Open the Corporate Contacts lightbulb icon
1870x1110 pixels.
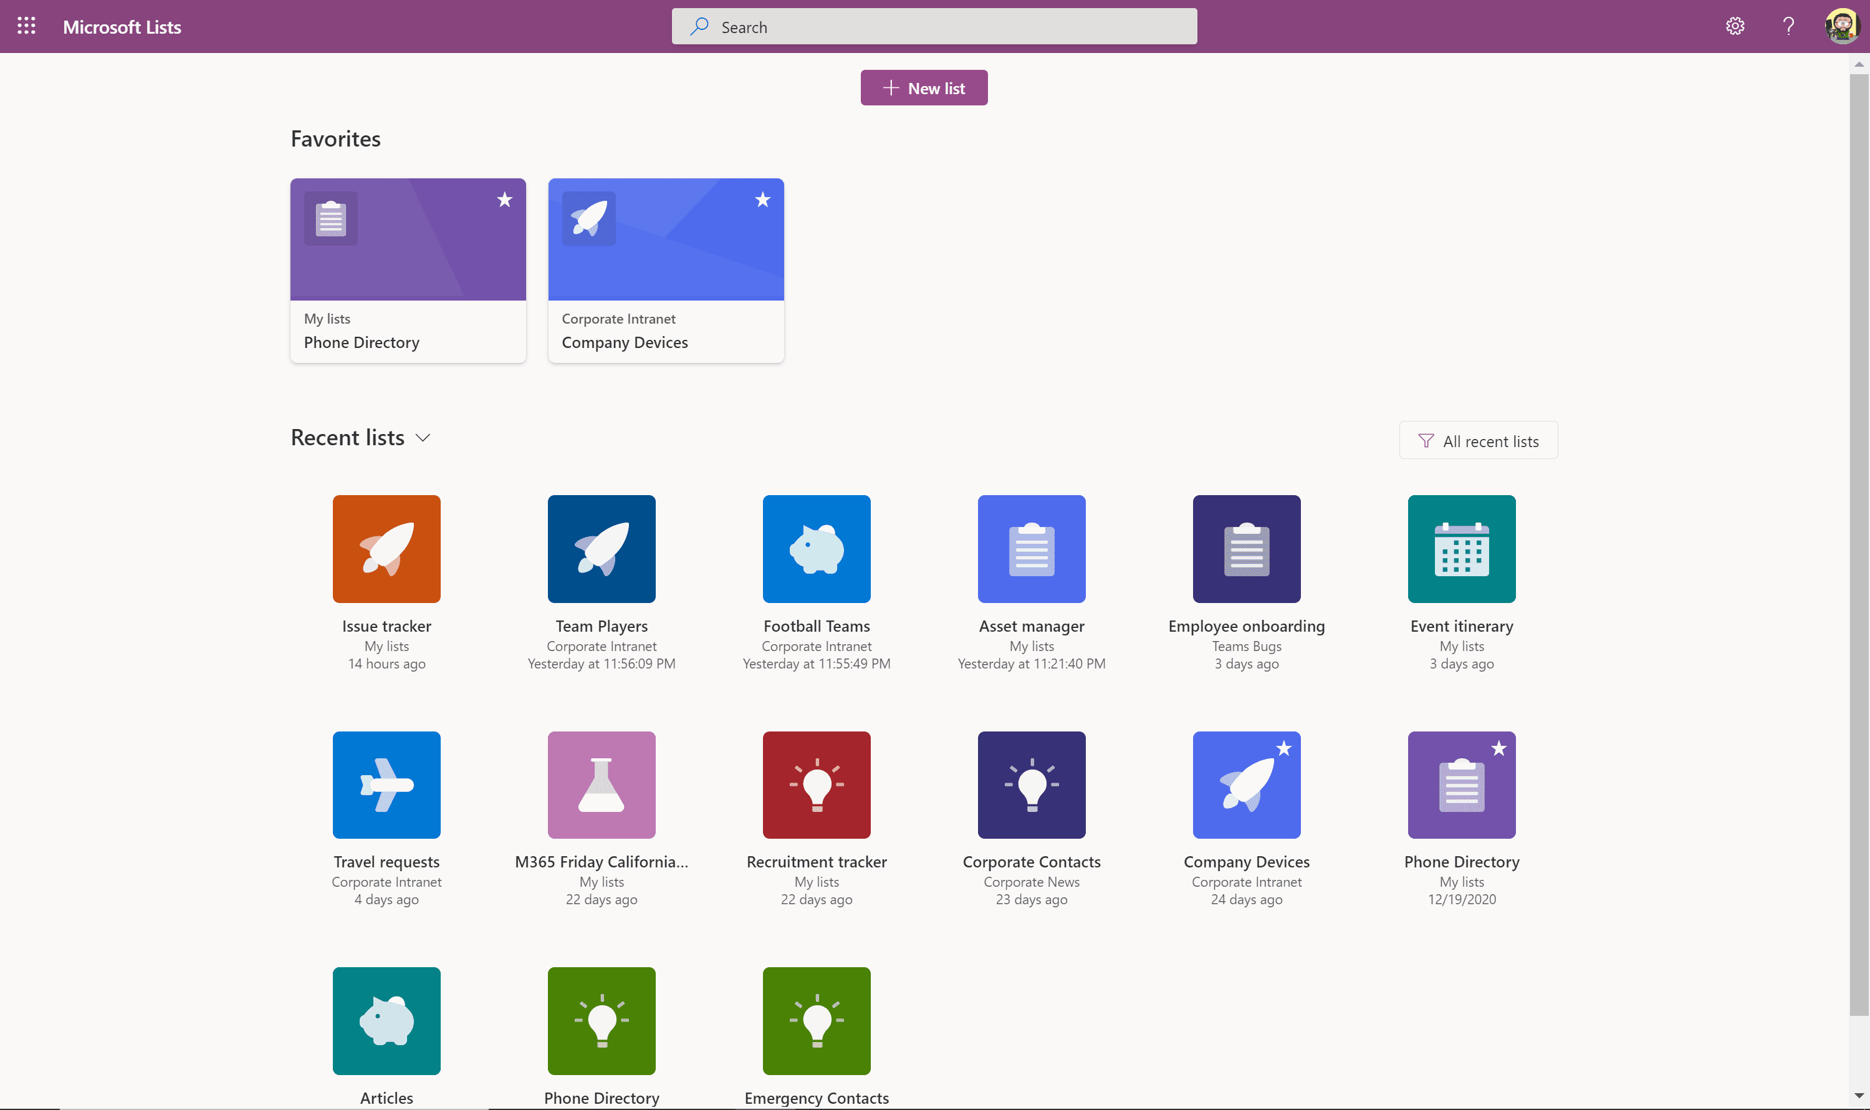[x=1032, y=785]
